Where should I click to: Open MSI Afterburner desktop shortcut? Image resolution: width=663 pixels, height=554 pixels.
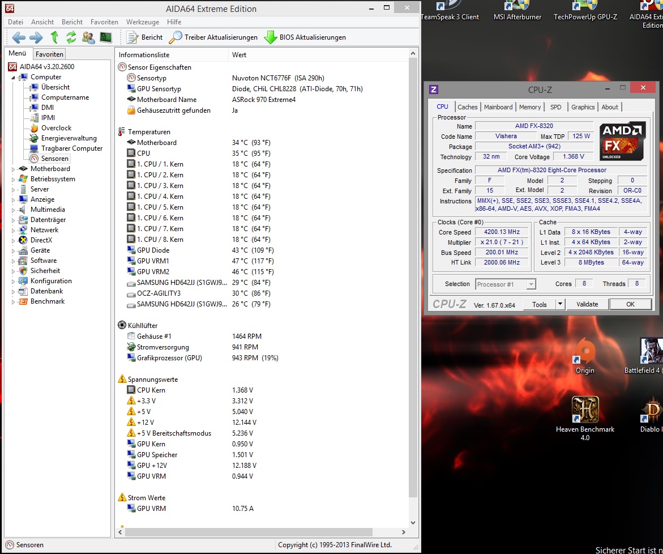coord(517,11)
